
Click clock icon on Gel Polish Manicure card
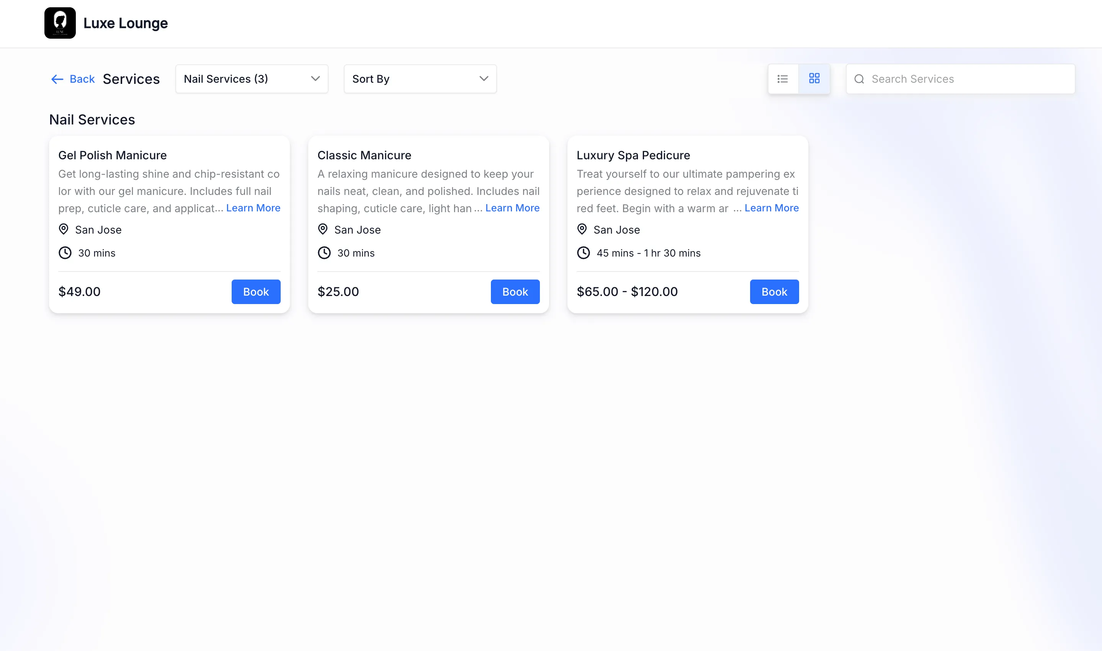[65, 253]
